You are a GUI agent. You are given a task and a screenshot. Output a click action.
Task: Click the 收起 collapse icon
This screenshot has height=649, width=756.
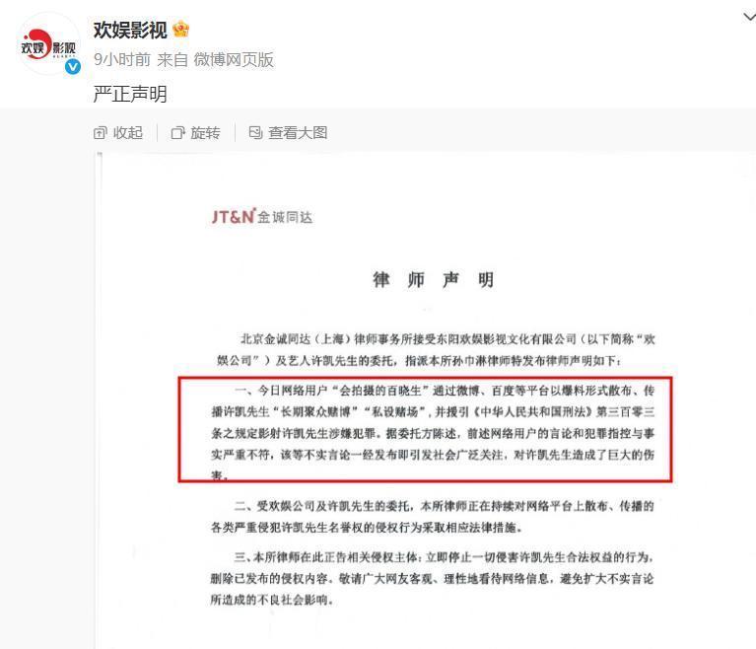pos(100,133)
